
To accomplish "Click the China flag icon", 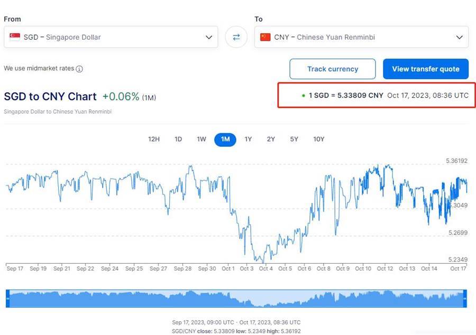I will (266, 37).
